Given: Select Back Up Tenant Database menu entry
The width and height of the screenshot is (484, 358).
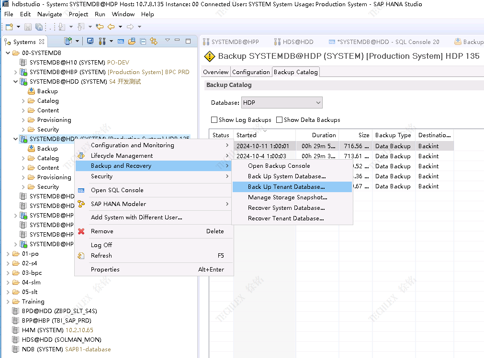Looking at the screenshot, I should (x=286, y=187).
